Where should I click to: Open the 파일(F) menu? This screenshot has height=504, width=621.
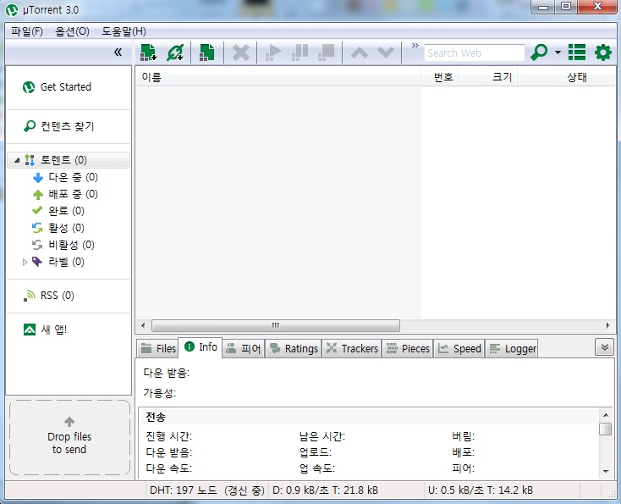click(27, 31)
